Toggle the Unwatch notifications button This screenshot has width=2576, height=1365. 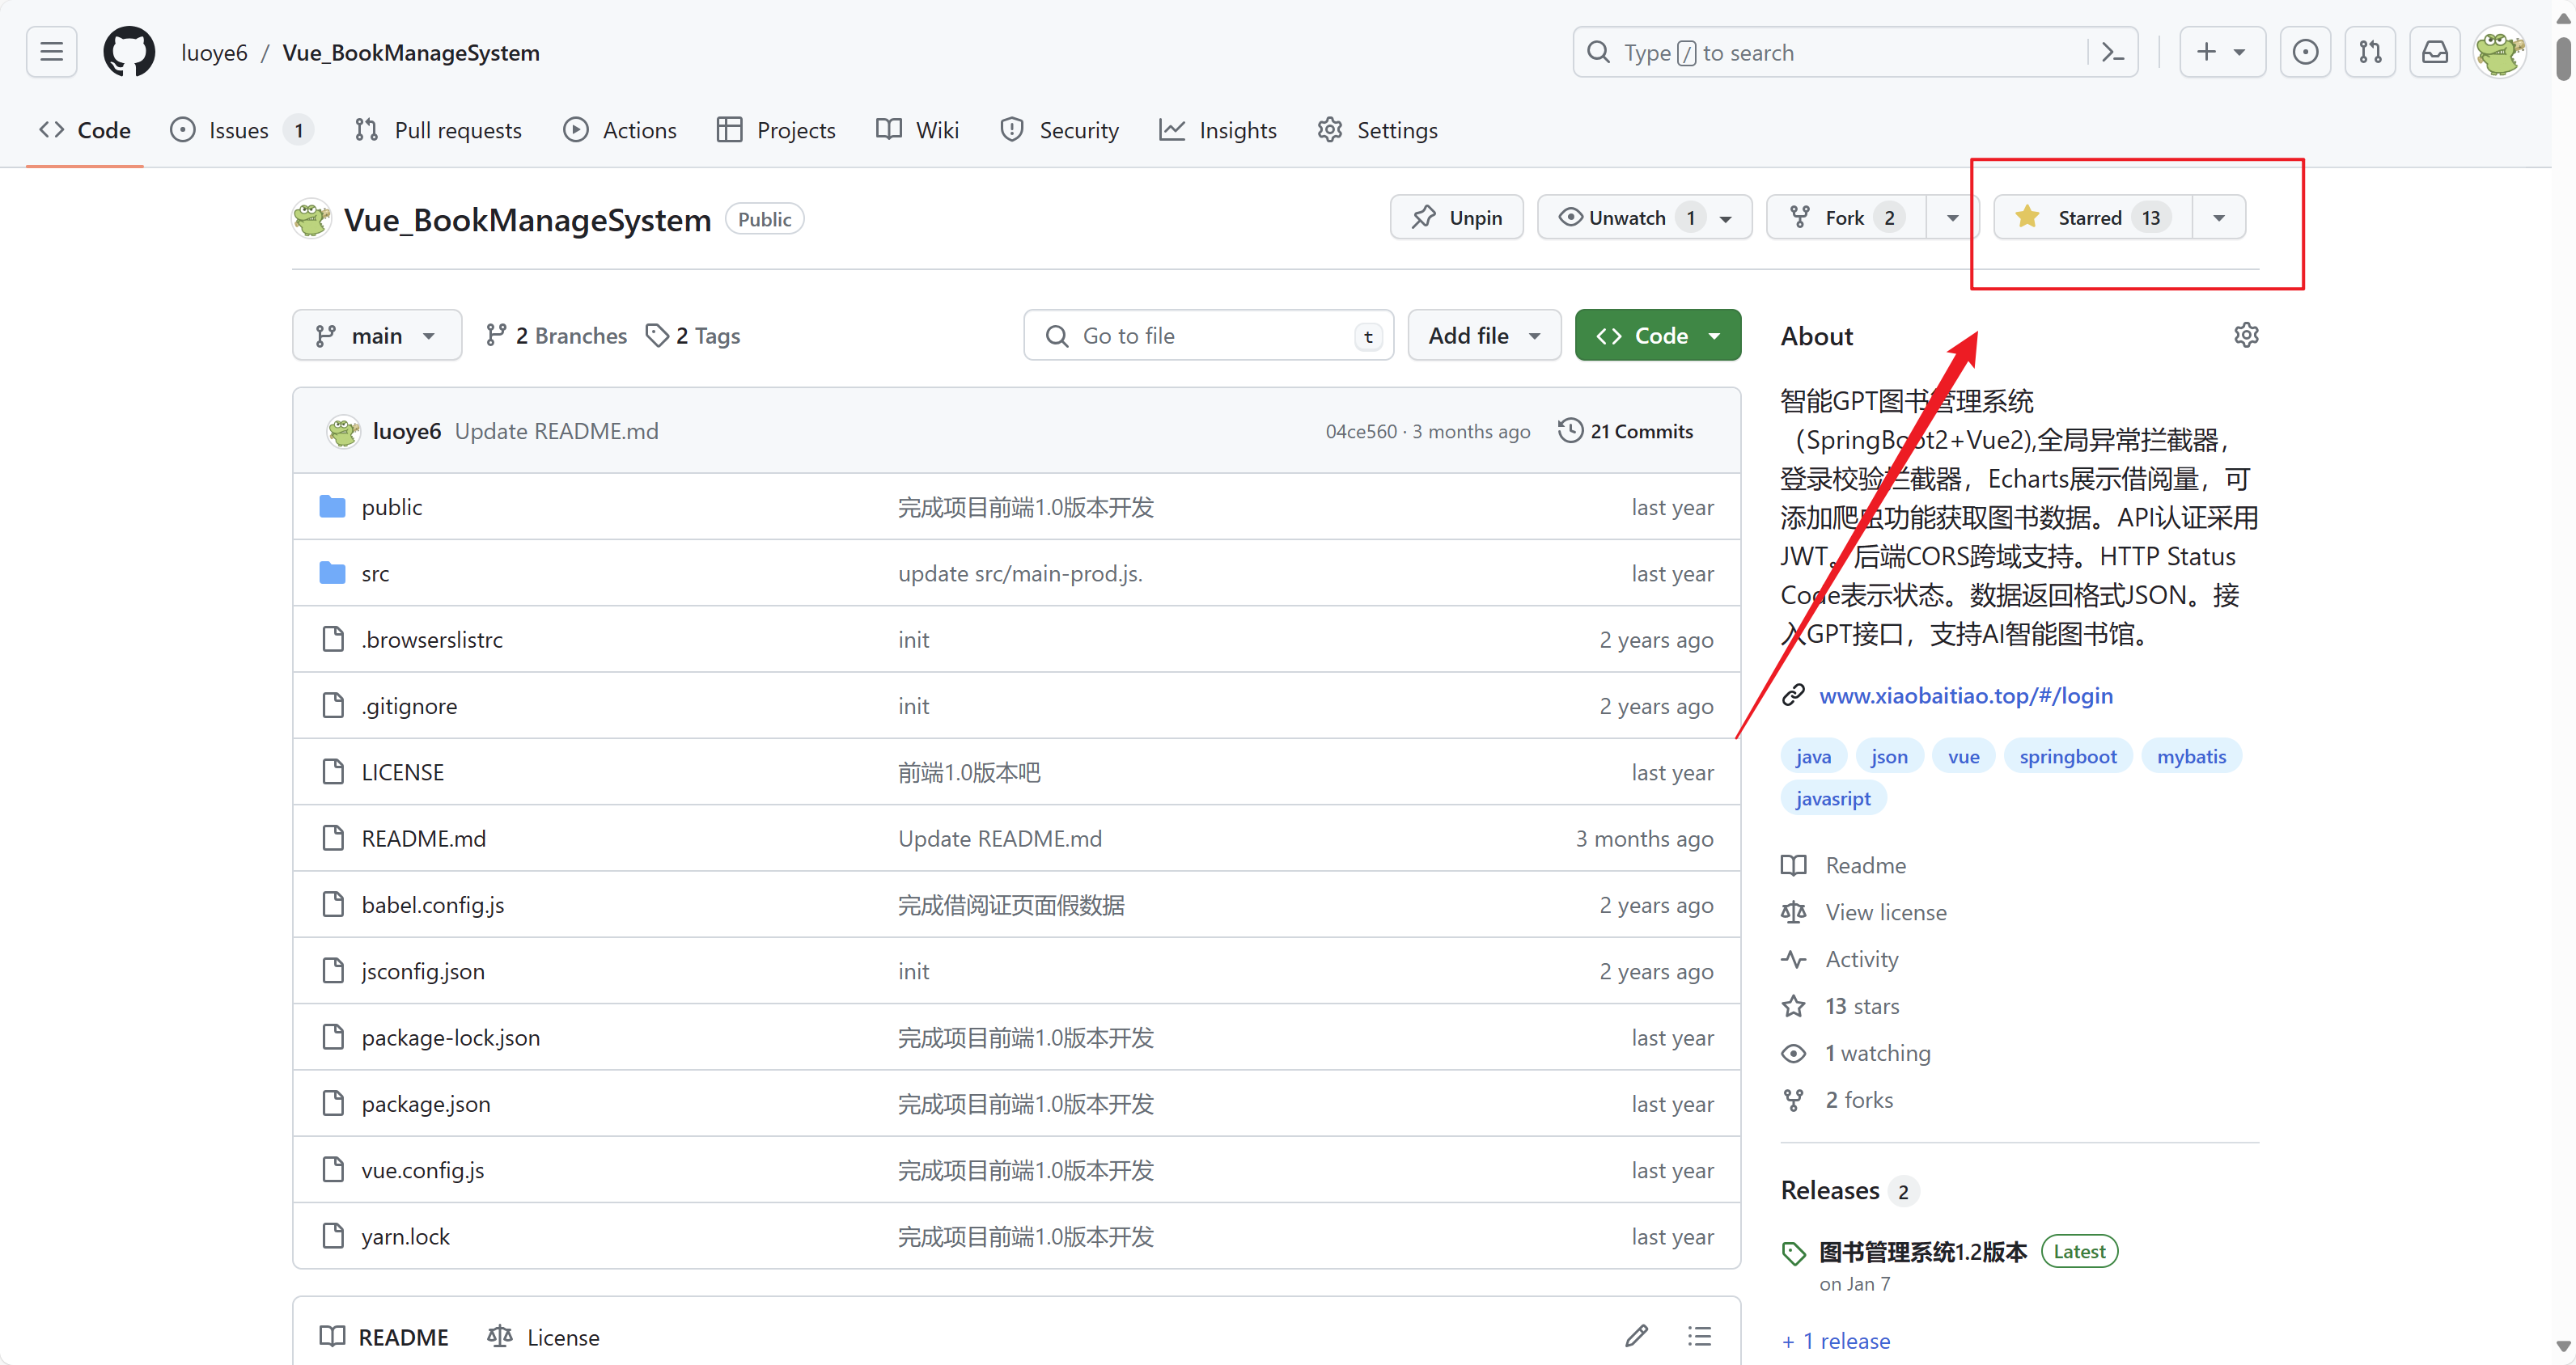click(1627, 218)
